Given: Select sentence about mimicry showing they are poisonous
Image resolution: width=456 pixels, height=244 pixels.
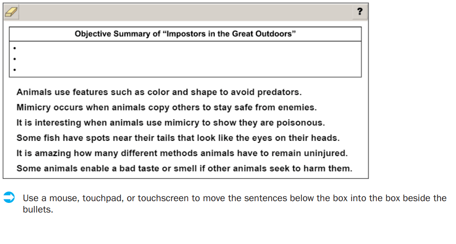Looking at the screenshot, I should [x=171, y=122].
